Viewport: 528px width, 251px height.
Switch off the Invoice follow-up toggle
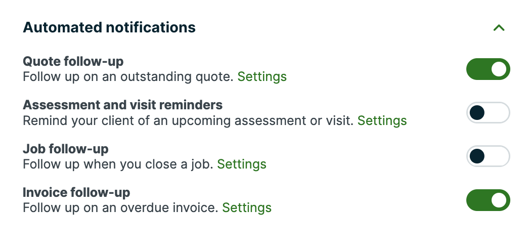[x=488, y=200]
